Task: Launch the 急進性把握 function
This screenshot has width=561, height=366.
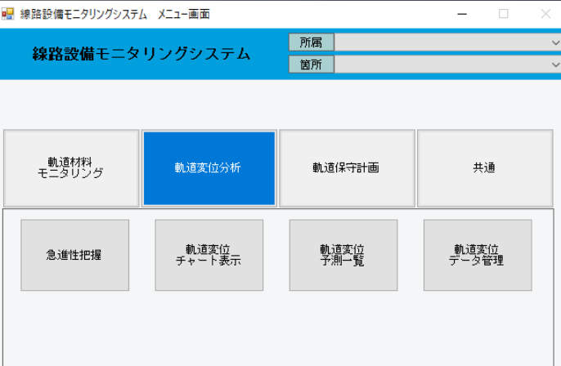Action: (x=74, y=255)
